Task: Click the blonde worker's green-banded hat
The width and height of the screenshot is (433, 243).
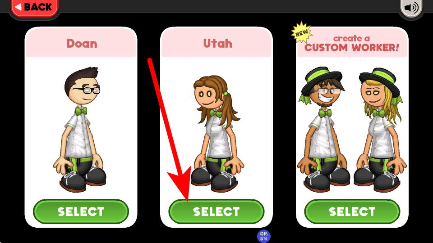Action: click(x=380, y=81)
